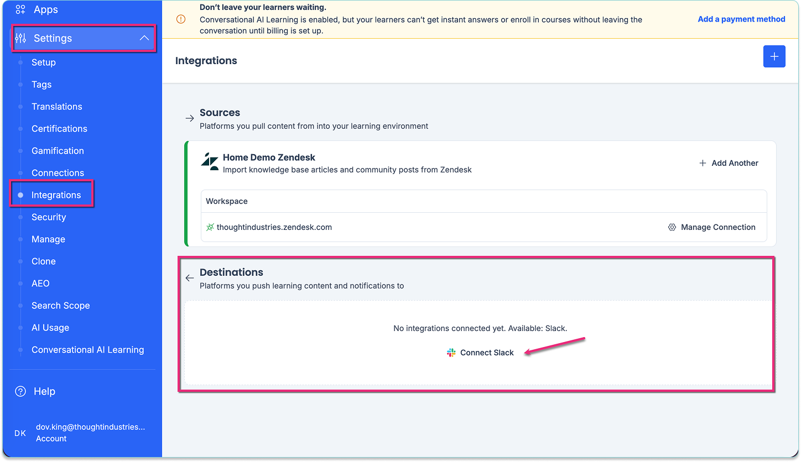801x462 pixels.
Task: Click the Slack logo icon
Action: tap(451, 353)
